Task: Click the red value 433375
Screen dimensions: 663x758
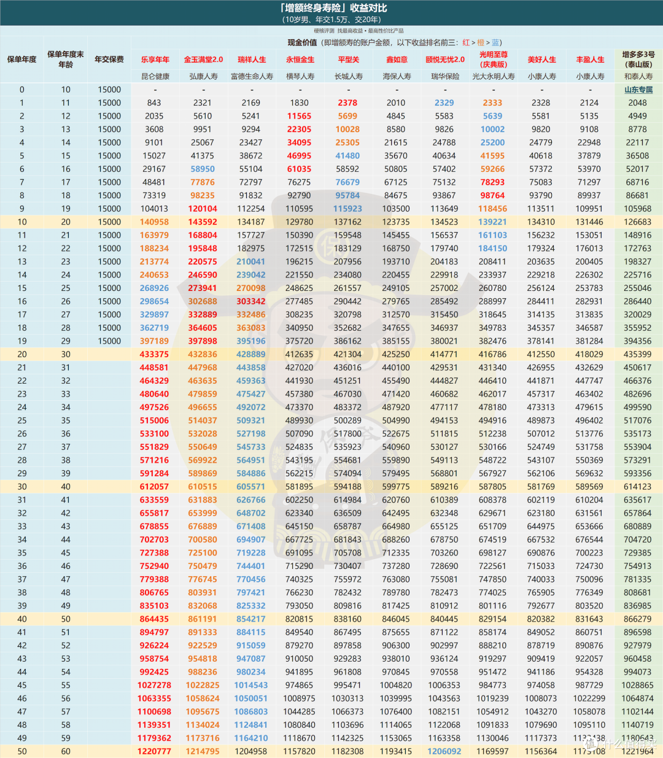Action: pos(154,354)
